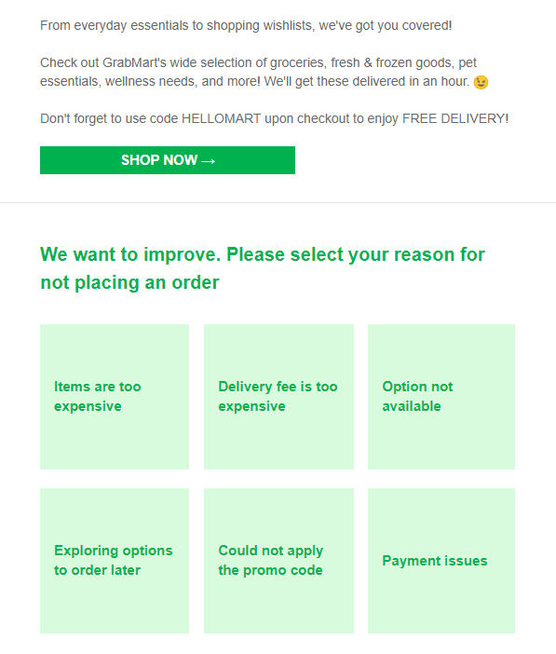Click 'Don't forget to use code' text
The height and width of the screenshot is (654, 556).
coord(109,119)
